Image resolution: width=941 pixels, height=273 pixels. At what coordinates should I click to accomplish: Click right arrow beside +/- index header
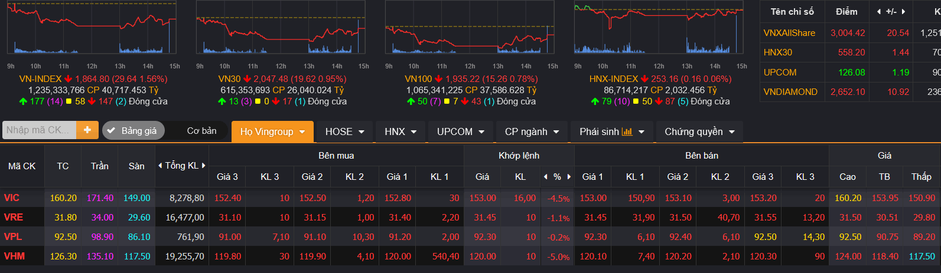tap(903, 12)
